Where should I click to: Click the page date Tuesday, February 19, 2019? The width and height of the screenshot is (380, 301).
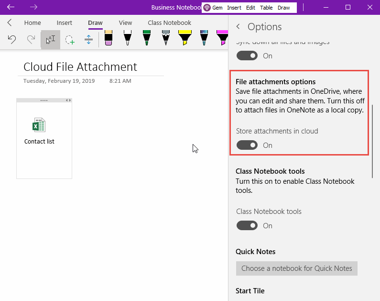59,81
